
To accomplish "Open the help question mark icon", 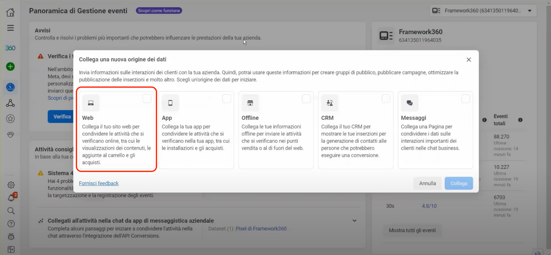I will pyautogui.click(x=11, y=224).
